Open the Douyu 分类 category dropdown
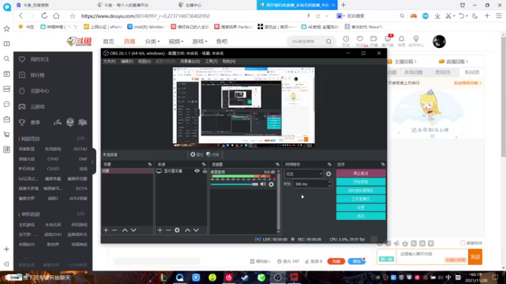Screen dimensions: 506x284 pyautogui.click(x=152, y=42)
